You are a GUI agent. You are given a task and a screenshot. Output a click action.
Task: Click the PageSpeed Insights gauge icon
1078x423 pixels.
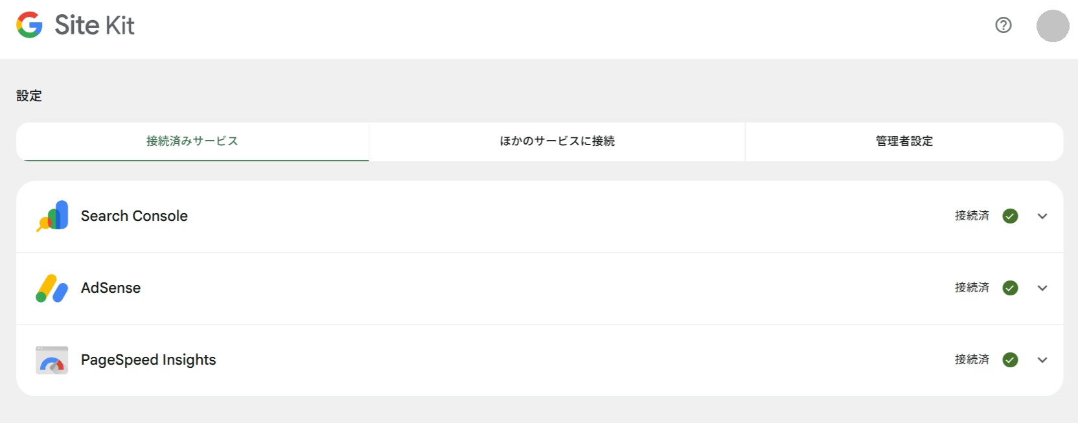(x=52, y=360)
